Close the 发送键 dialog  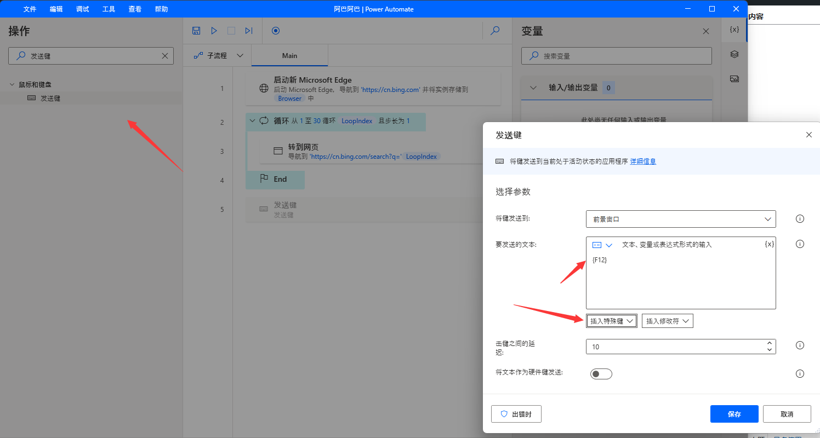pos(809,135)
